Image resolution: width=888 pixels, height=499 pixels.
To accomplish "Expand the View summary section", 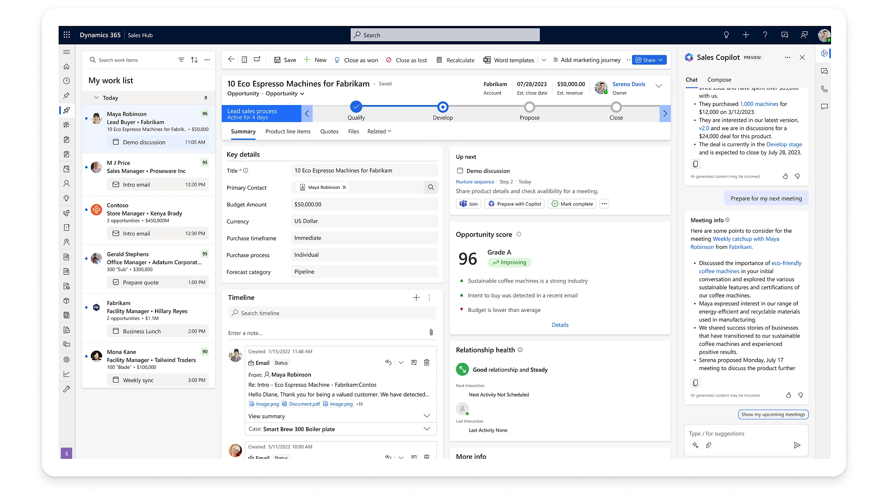I will 426,416.
